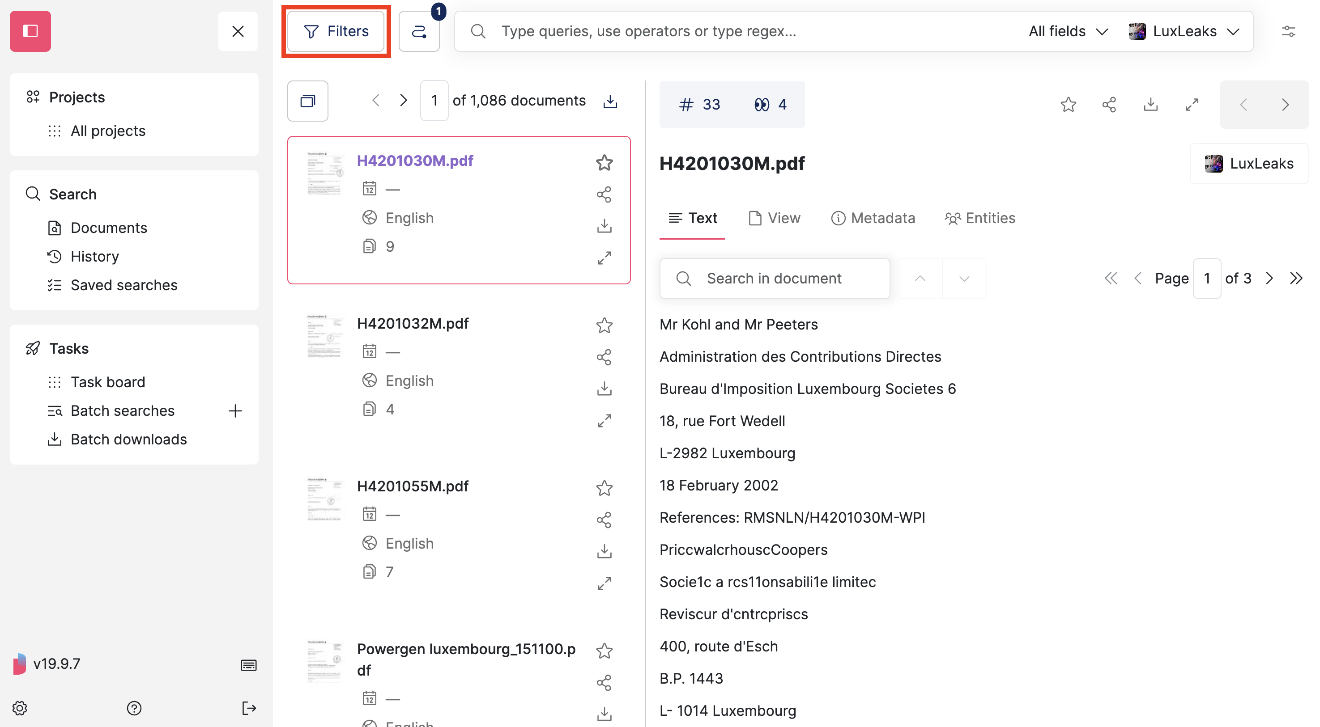
Task: Star the open document in viewer header
Action: pyautogui.click(x=1068, y=105)
